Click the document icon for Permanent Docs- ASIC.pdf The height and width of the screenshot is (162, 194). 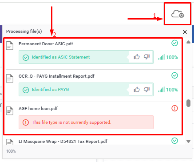click(x=10, y=45)
